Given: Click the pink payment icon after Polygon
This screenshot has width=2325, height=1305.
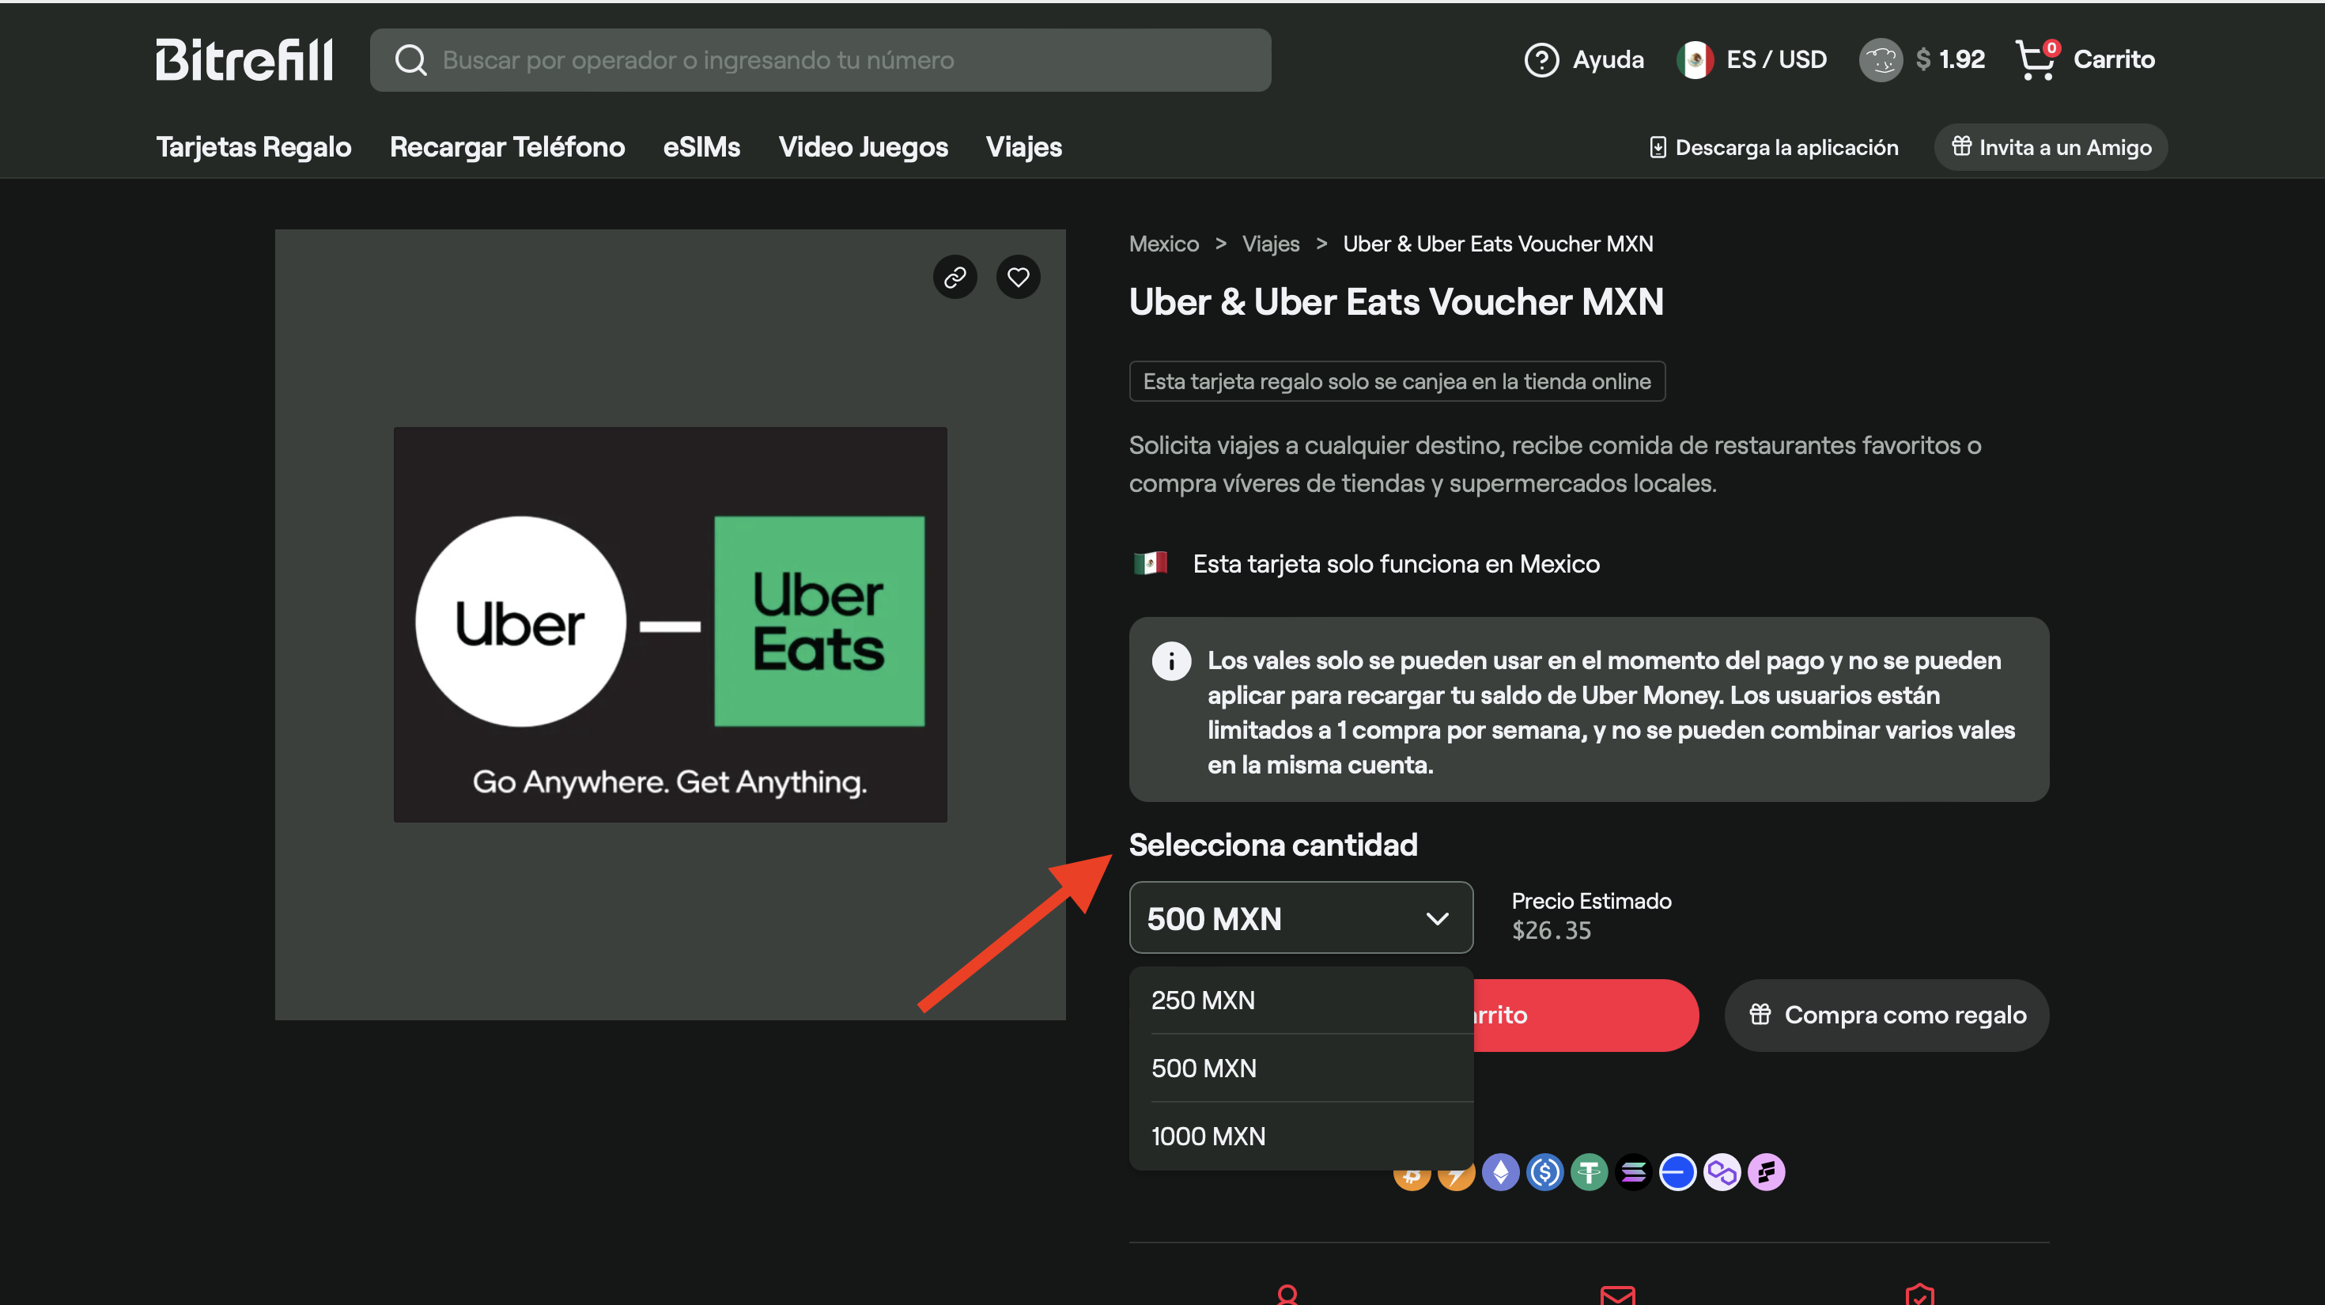Looking at the screenshot, I should point(1767,1172).
